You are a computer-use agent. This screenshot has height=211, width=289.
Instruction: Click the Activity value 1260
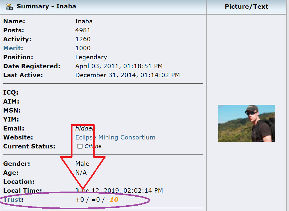(83, 39)
